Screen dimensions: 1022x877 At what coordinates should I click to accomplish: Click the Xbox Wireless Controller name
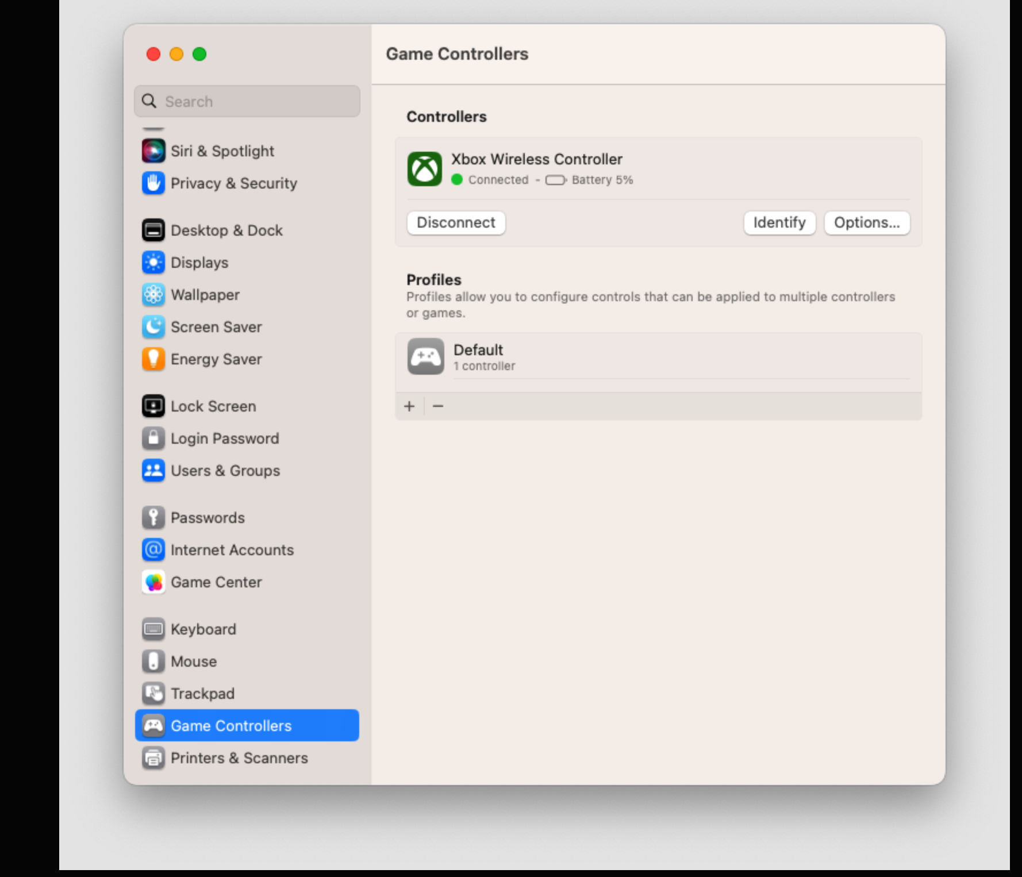pyautogui.click(x=537, y=159)
